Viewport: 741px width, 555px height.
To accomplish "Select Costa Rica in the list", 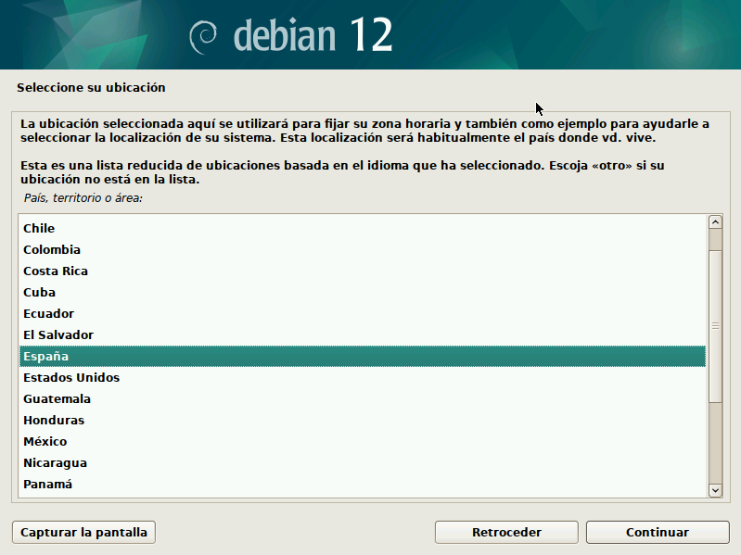I will pos(56,271).
